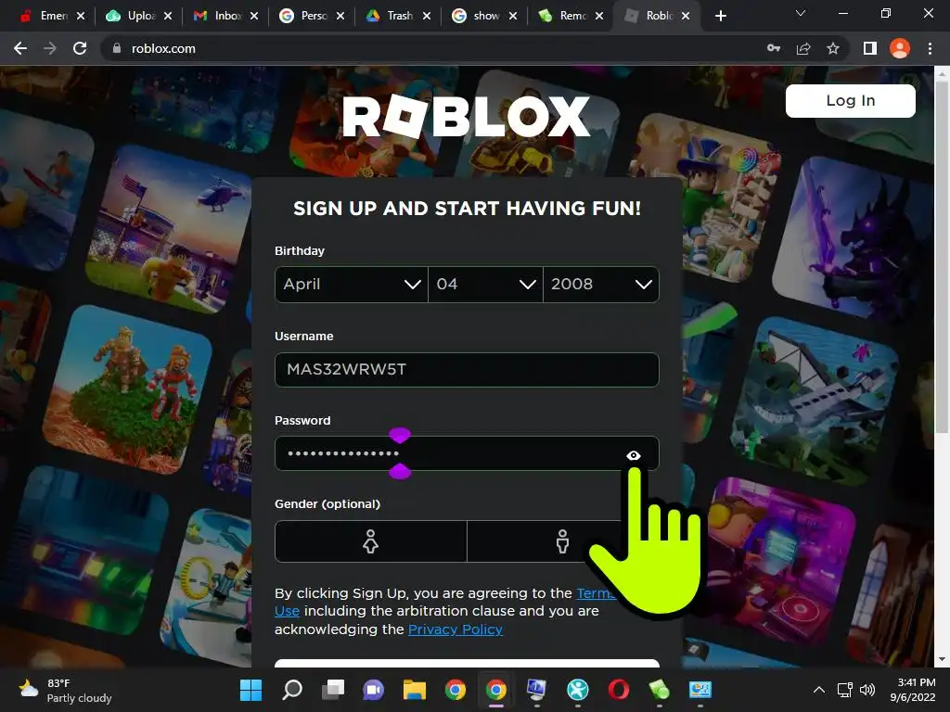Show hidden system tray icons
The height and width of the screenshot is (712, 950).
pyautogui.click(x=818, y=690)
